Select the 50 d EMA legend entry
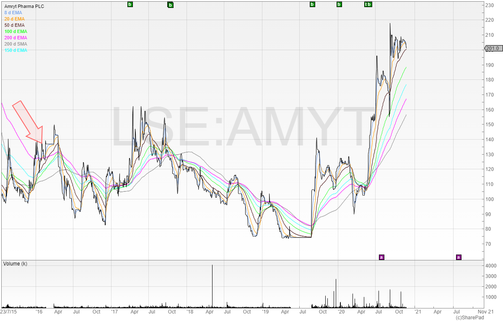 click(14, 25)
